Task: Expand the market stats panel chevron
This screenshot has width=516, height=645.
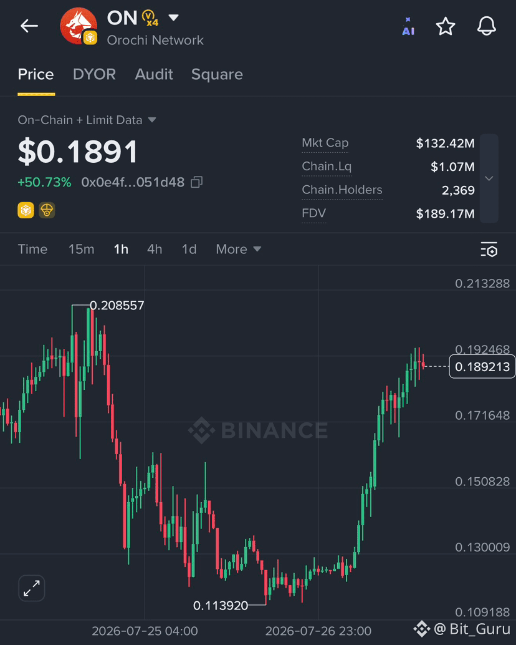Action: coord(489,178)
